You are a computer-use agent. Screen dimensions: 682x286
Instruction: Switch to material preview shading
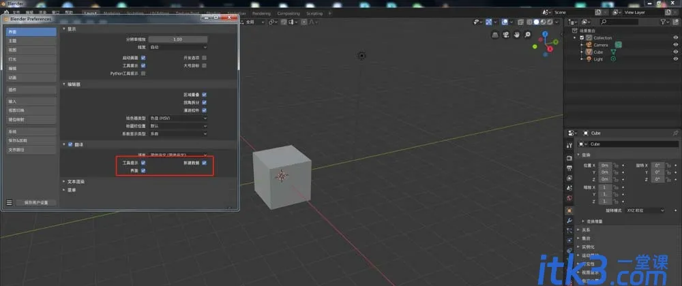point(543,22)
